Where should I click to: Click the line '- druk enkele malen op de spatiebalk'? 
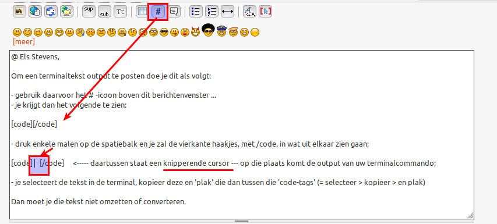click(190, 144)
